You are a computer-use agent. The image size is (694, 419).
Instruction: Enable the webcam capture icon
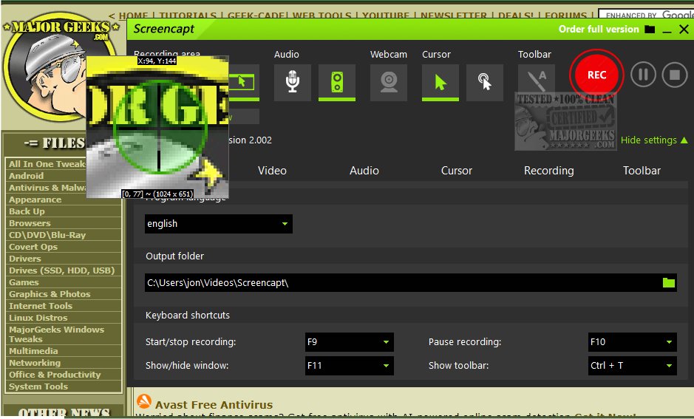389,82
